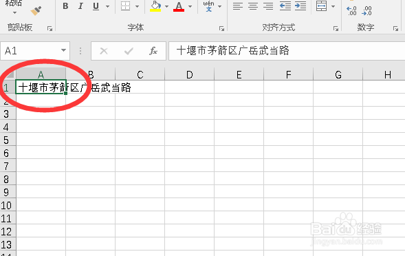This screenshot has height=256, width=405.
Task: Open phonetic guide dropdown arrow
Action: click(x=220, y=6)
